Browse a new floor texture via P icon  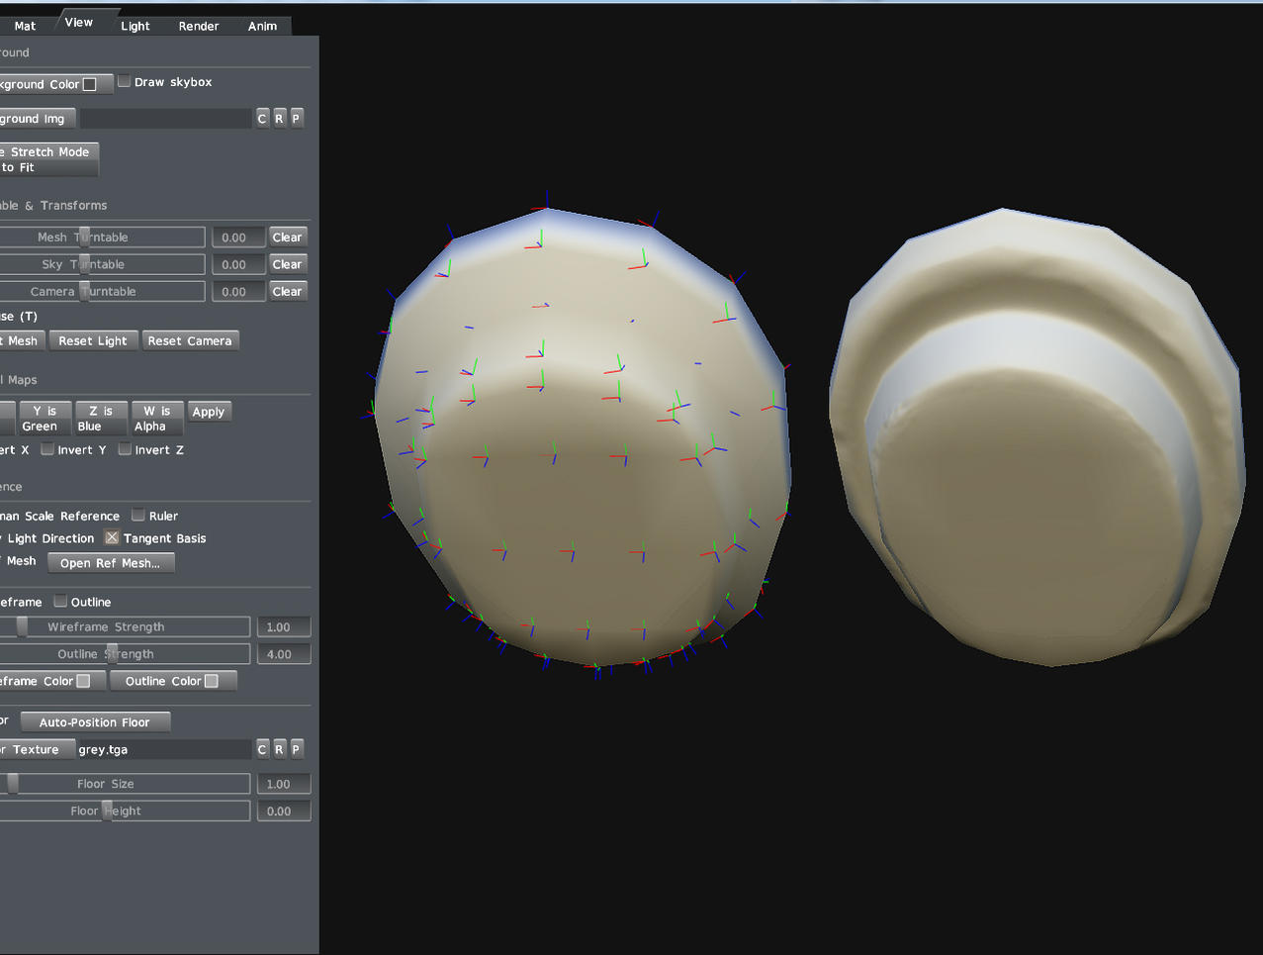click(x=295, y=749)
